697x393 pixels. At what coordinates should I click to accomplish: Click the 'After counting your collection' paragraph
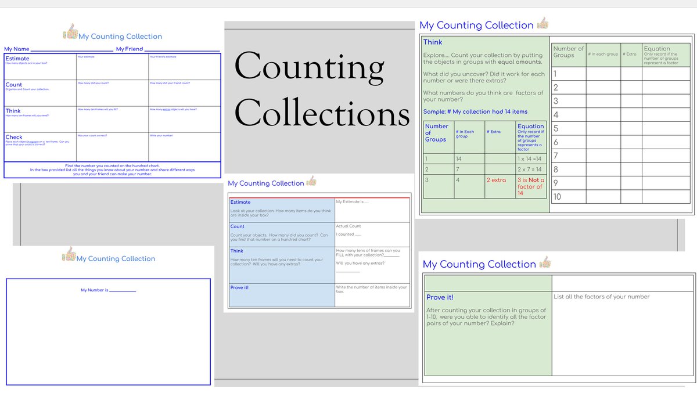coord(486,316)
